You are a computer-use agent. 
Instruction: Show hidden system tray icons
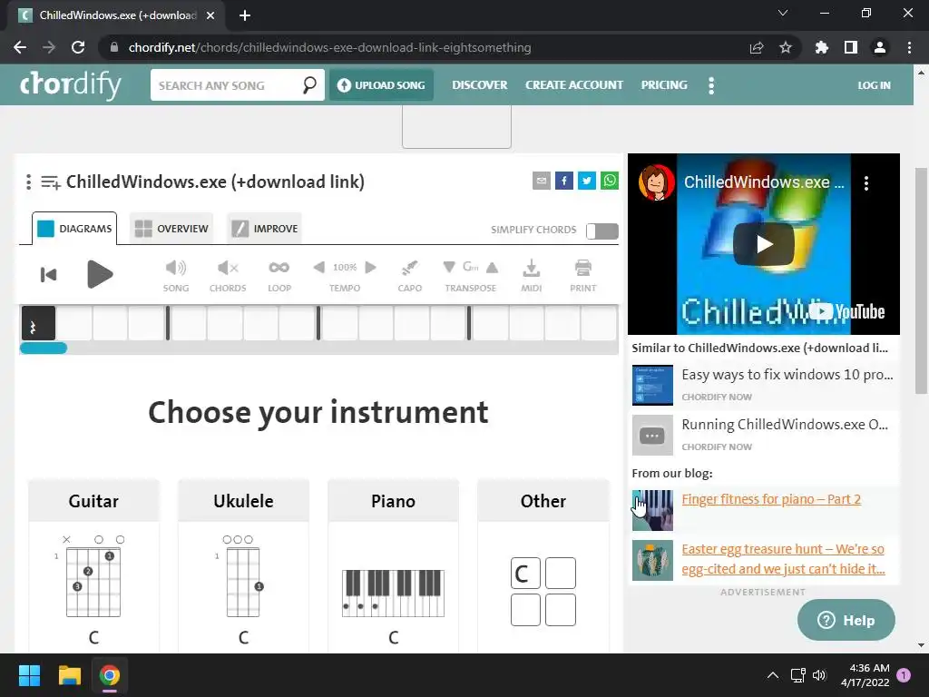point(773,675)
